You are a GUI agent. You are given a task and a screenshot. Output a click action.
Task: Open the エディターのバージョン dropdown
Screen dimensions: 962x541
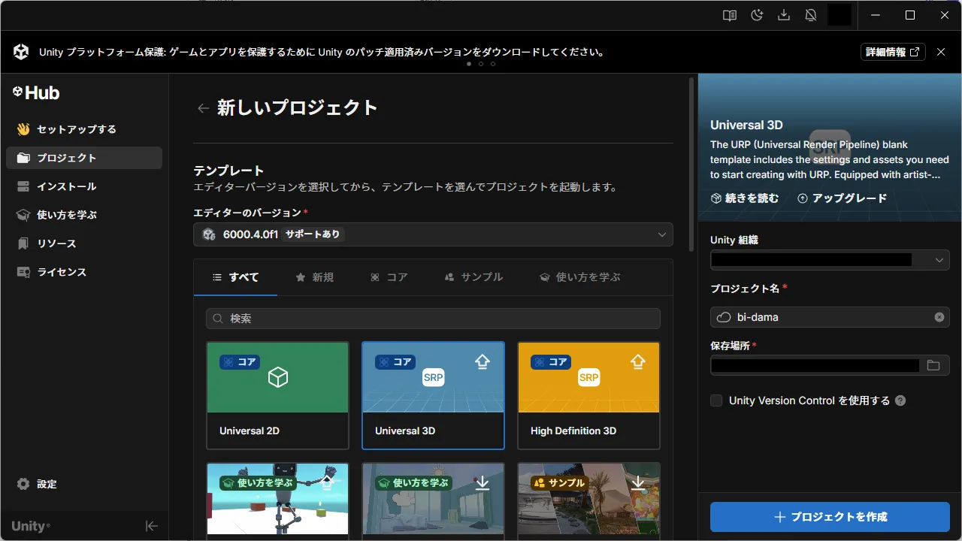click(432, 234)
